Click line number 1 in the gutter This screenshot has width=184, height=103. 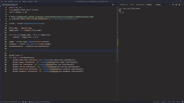(6, 7)
